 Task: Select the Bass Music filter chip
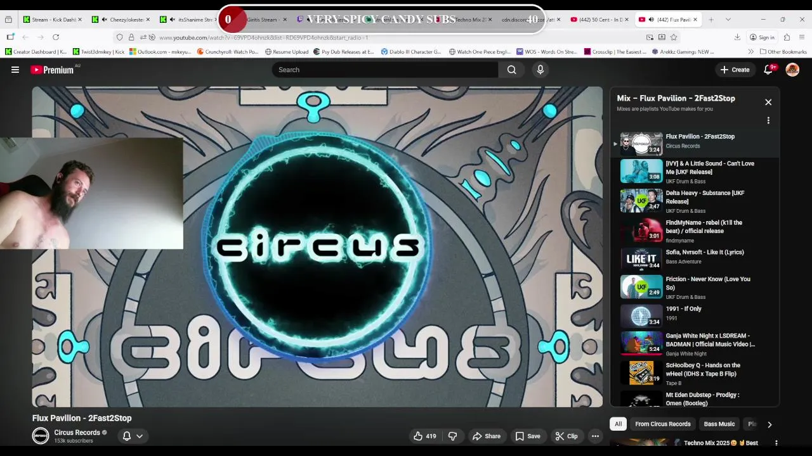coord(719,424)
